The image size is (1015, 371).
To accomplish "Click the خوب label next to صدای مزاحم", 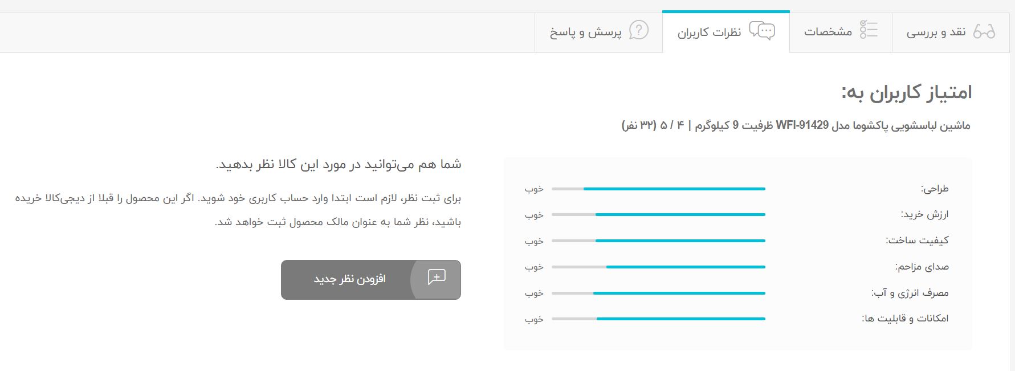I will pos(535,267).
